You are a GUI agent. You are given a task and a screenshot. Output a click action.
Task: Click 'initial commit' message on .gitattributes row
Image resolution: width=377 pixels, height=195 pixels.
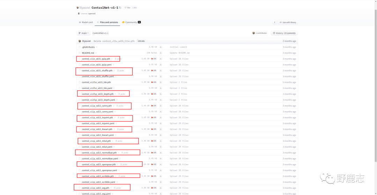tap(178, 47)
